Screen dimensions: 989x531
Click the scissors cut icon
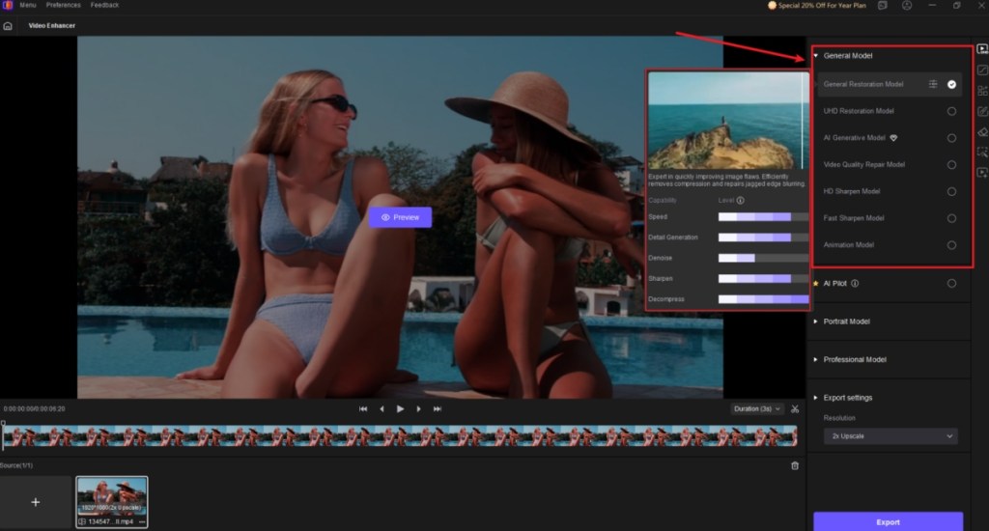794,408
